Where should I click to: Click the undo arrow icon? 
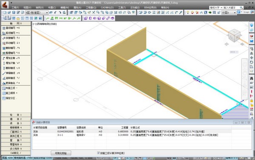click(55, 12)
